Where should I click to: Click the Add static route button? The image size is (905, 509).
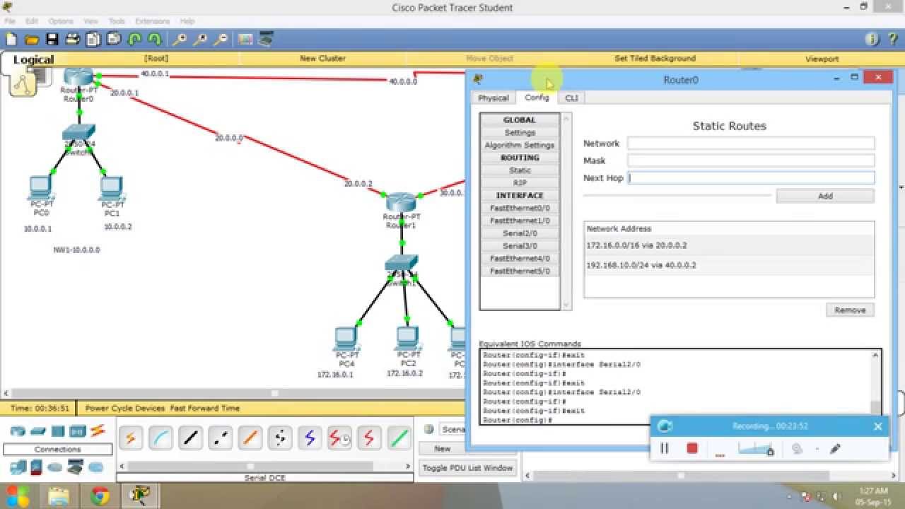click(x=825, y=197)
